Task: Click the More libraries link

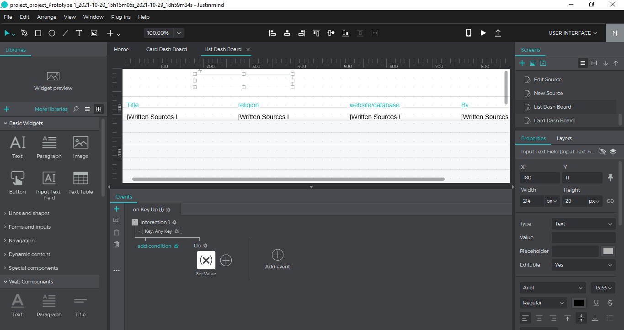Action: point(51,109)
